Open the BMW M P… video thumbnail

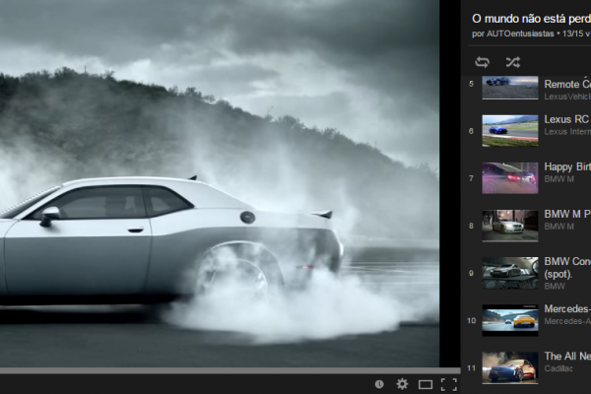[509, 225]
